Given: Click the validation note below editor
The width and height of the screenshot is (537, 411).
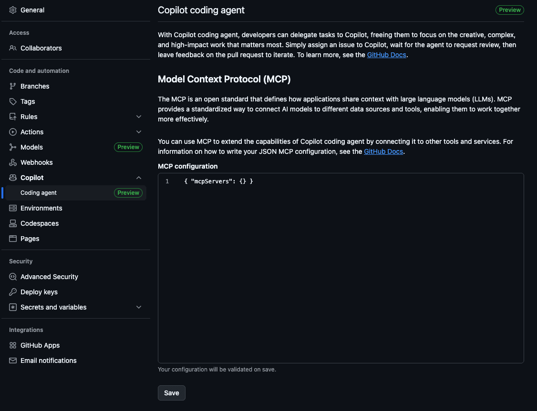Looking at the screenshot, I should (217, 369).
